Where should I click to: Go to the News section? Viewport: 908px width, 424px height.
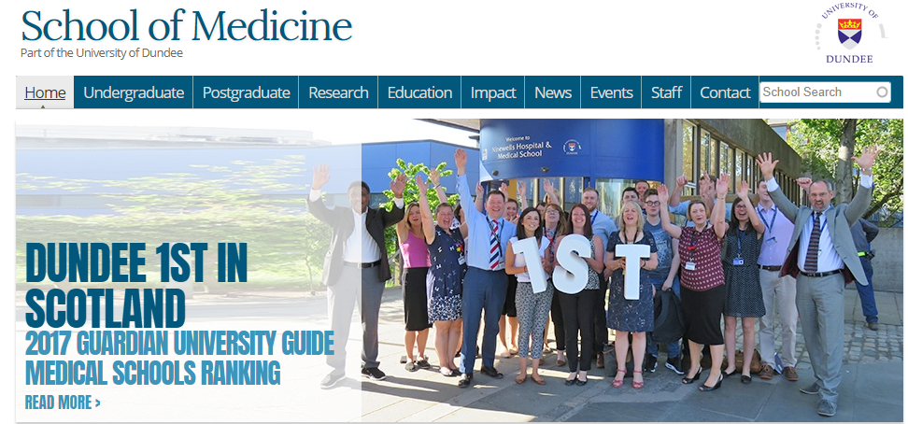[x=553, y=92]
